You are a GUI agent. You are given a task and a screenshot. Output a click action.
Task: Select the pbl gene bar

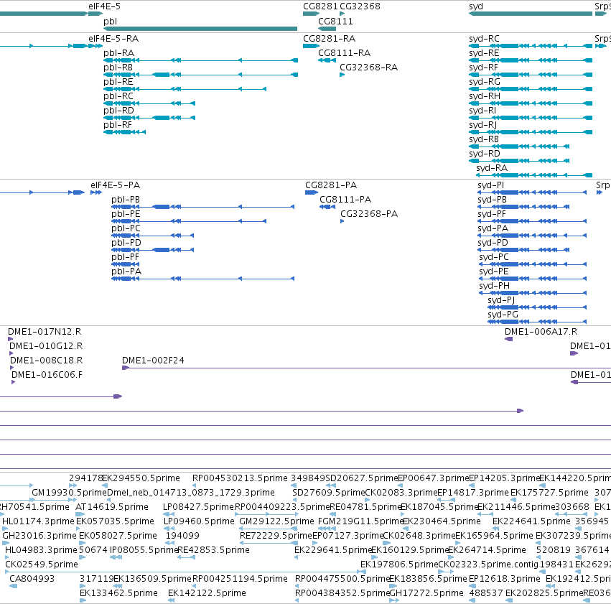(x=200, y=29)
